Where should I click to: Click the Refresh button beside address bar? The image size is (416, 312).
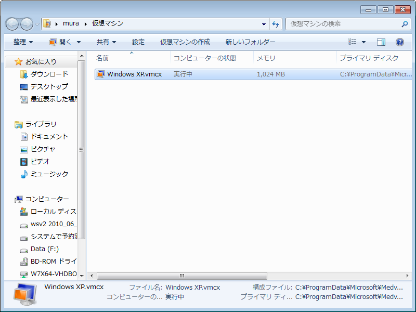click(x=276, y=24)
